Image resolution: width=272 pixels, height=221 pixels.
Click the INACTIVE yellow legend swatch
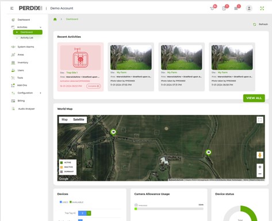[62, 167]
